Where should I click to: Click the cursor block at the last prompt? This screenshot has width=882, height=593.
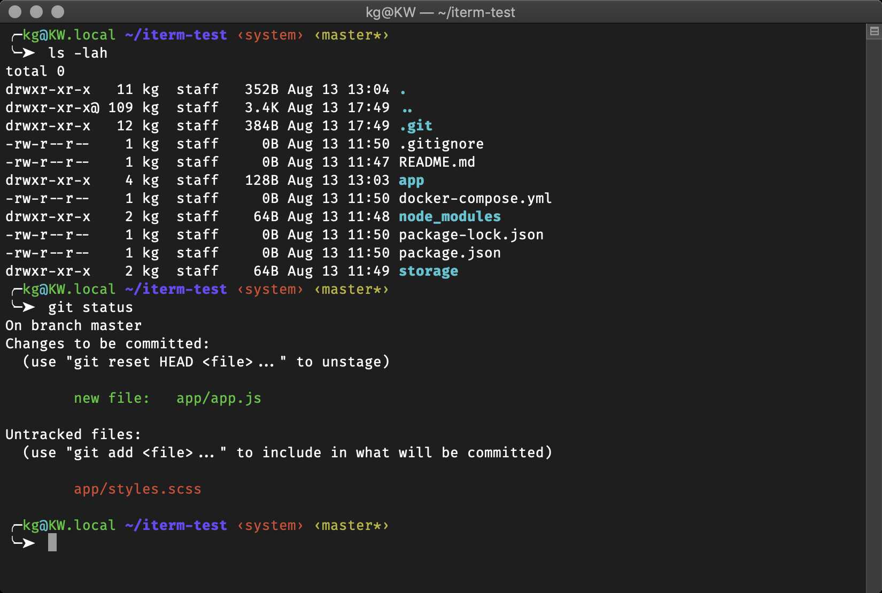pos(52,543)
